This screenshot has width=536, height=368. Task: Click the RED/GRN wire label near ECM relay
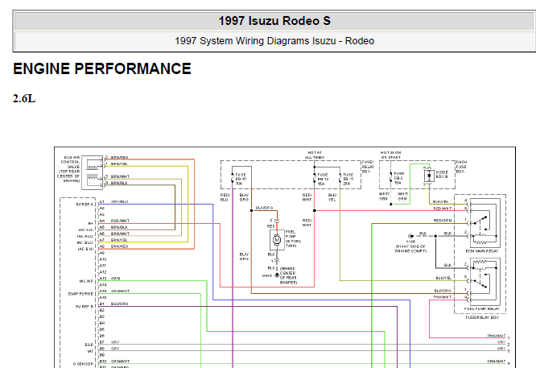click(443, 221)
